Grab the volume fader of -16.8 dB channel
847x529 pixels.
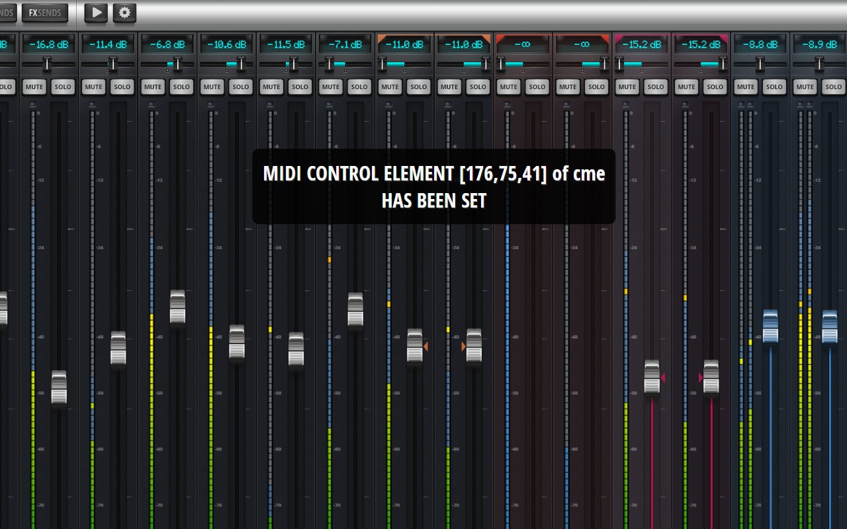59,387
